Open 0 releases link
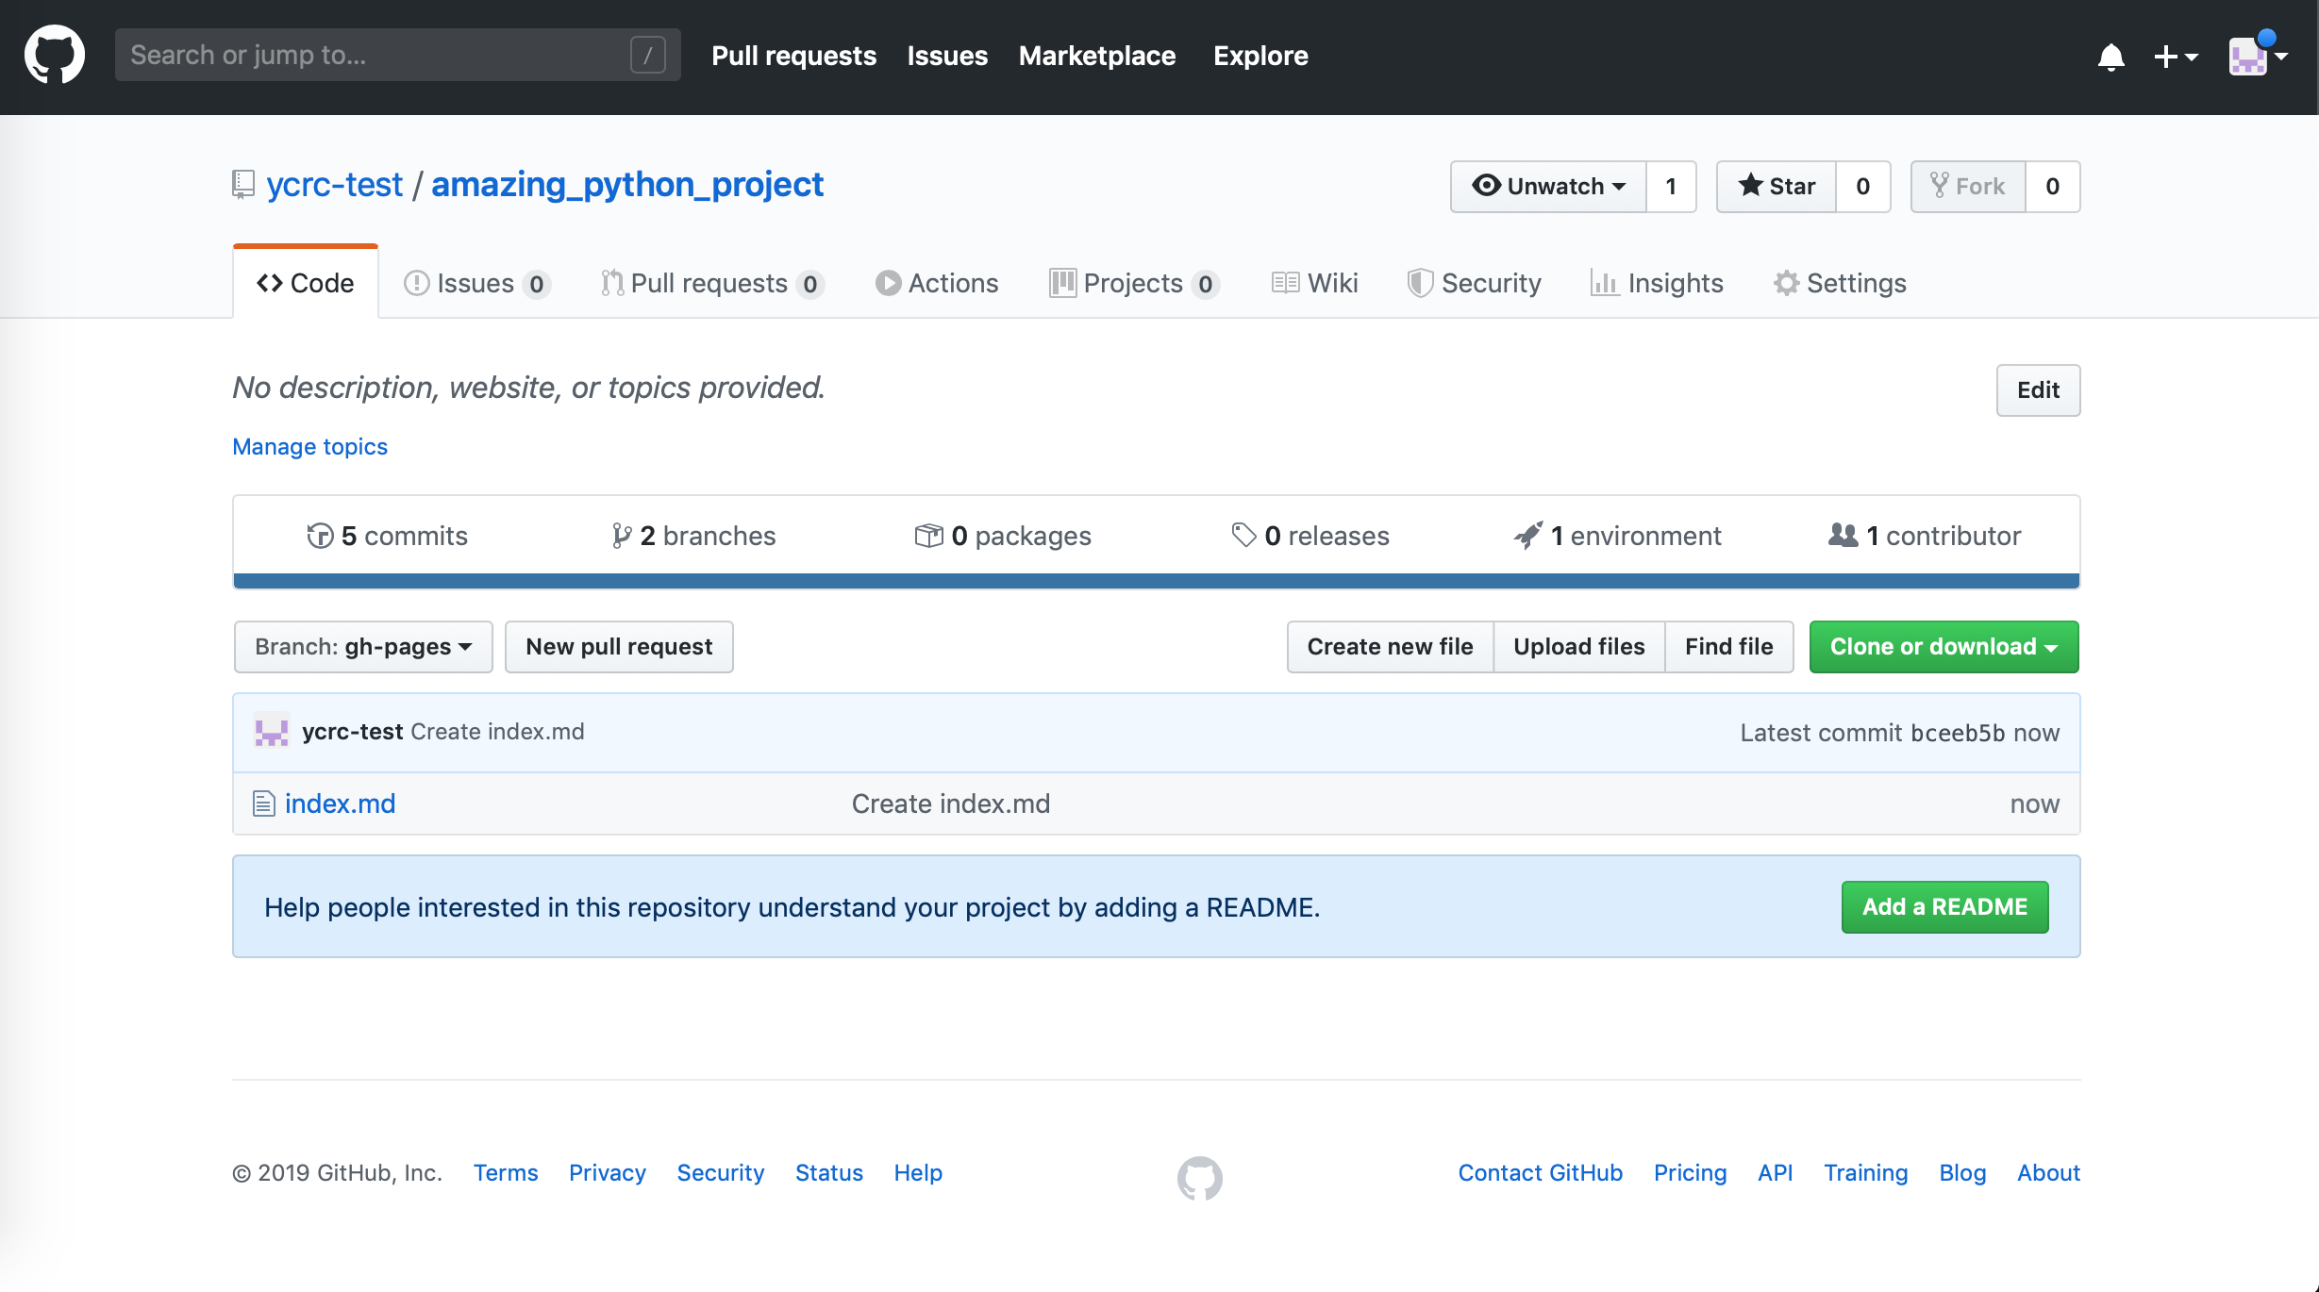The height and width of the screenshot is (1292, 2319). [1310, 536]
